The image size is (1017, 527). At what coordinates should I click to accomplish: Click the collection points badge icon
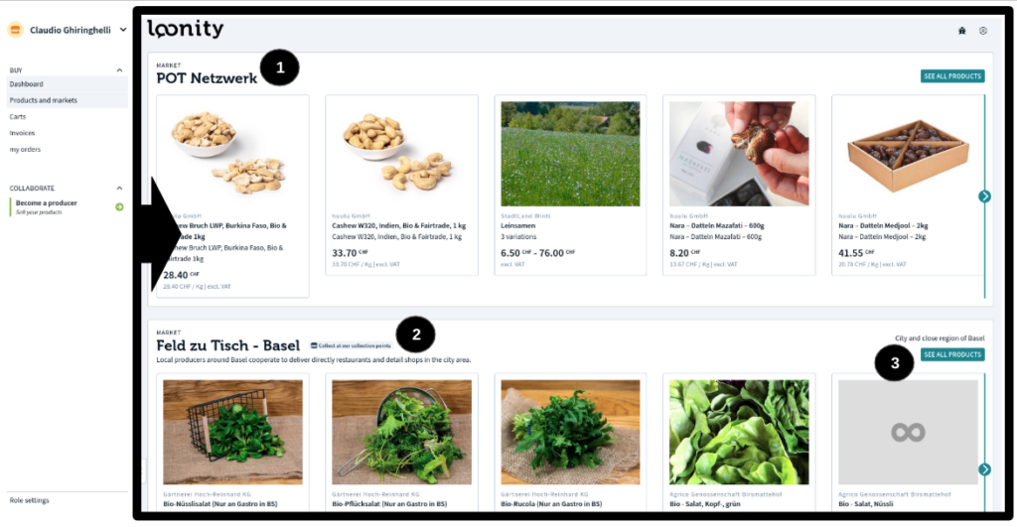[x=314, y=345]
